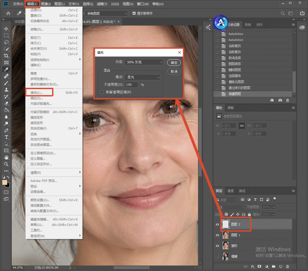Screen dimensions: 308x271
Task: Click the foreground color swatch
Action: (5, 183)
